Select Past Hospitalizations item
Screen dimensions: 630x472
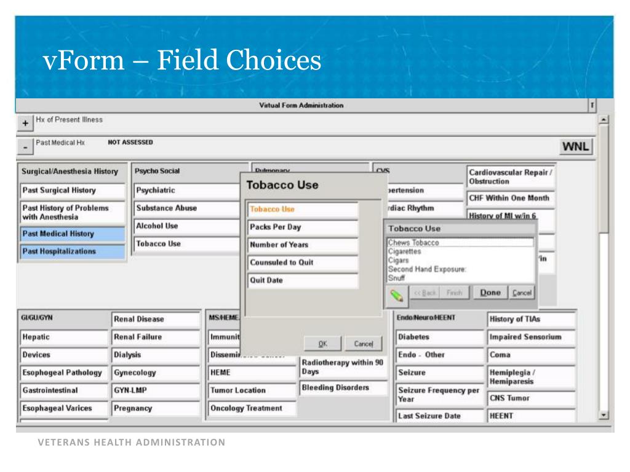pyautogui.click(x=73, y=251)
